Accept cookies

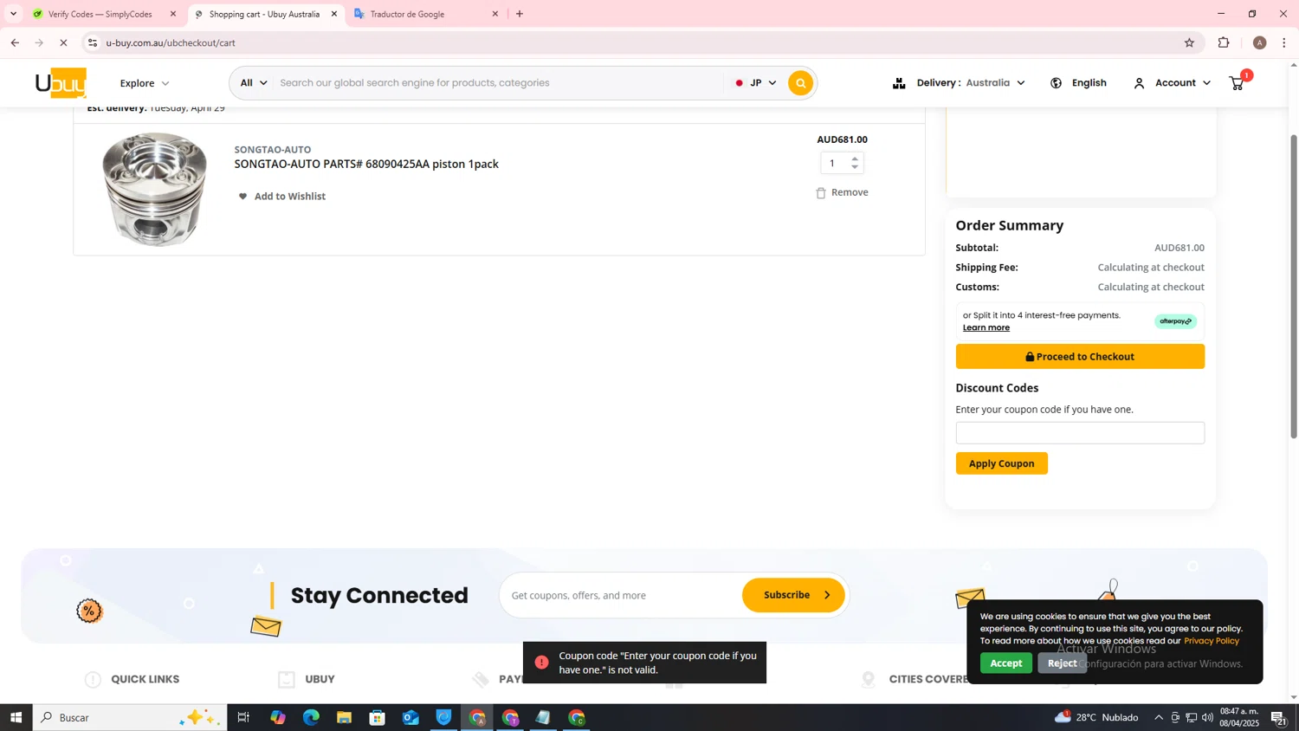coord(1005,663)
